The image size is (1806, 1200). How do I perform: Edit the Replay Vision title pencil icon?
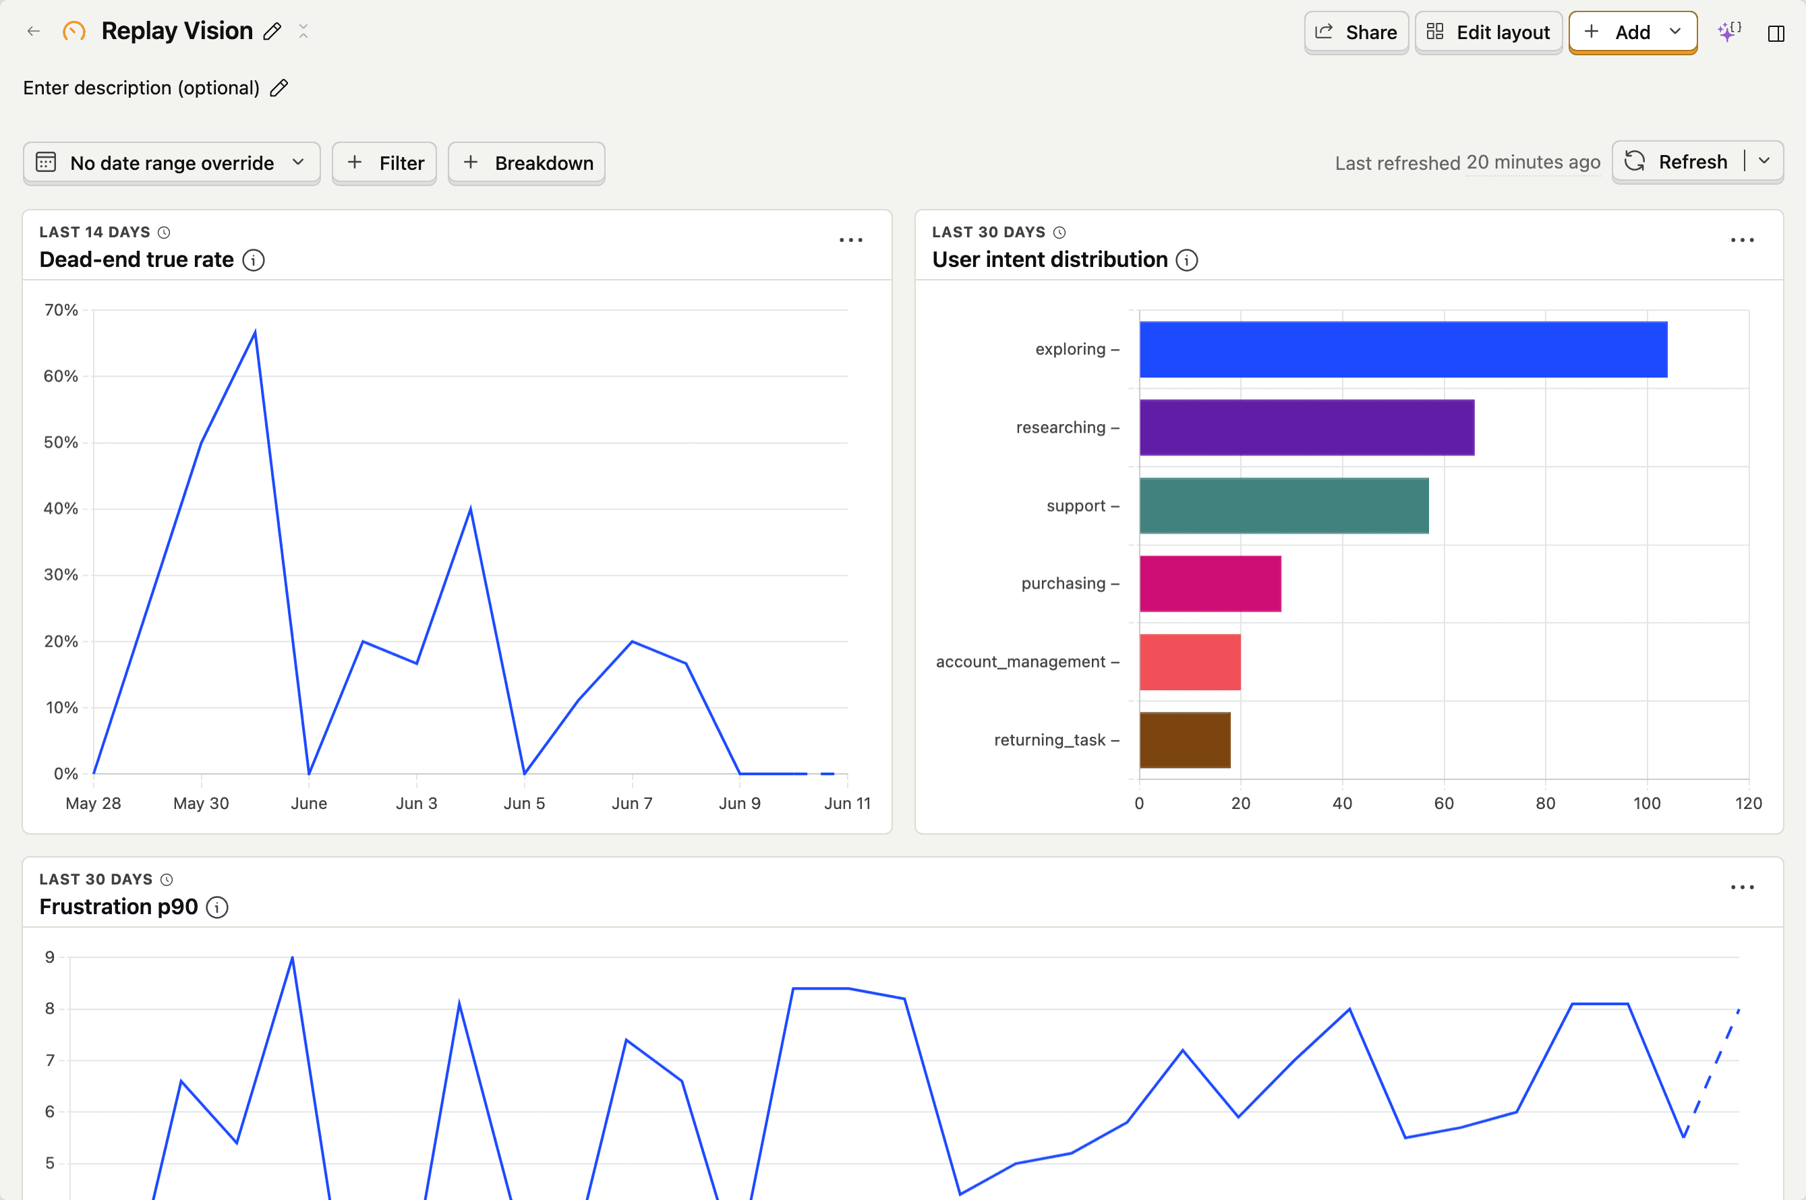(x=272, y=32)
